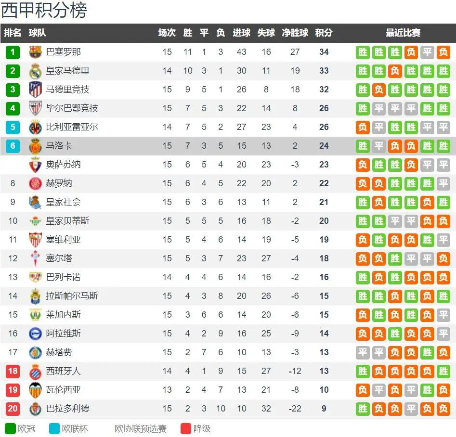The image size is (456, 437).
Task: Click the Valencia bat crest icon
Action: [x=35, y=390]
